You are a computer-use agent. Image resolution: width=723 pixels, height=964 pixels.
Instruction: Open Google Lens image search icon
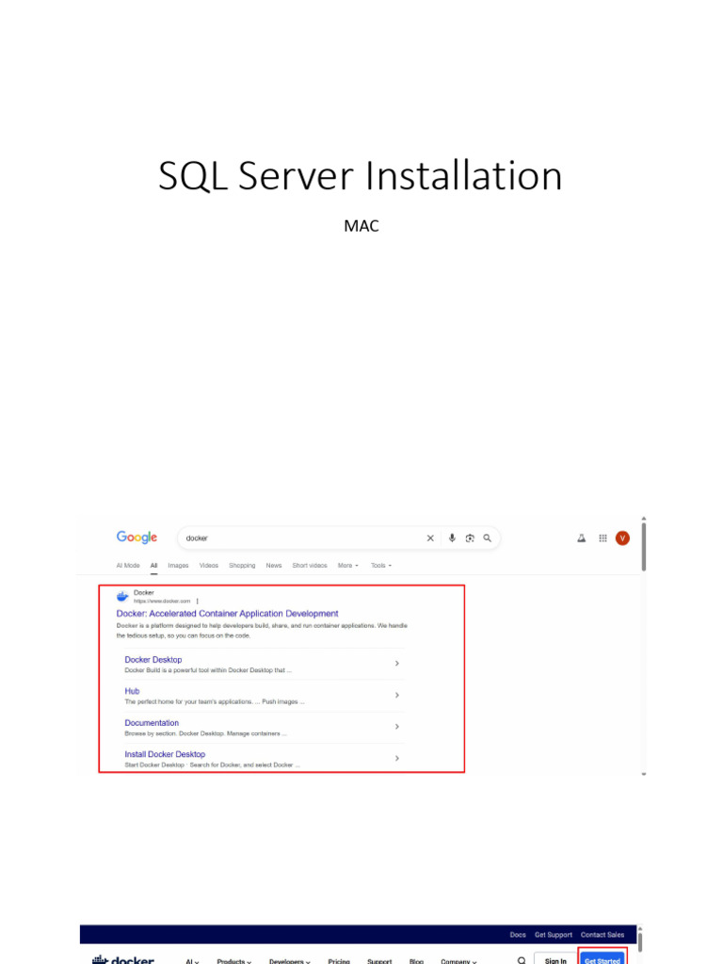[x=470, y=538]
